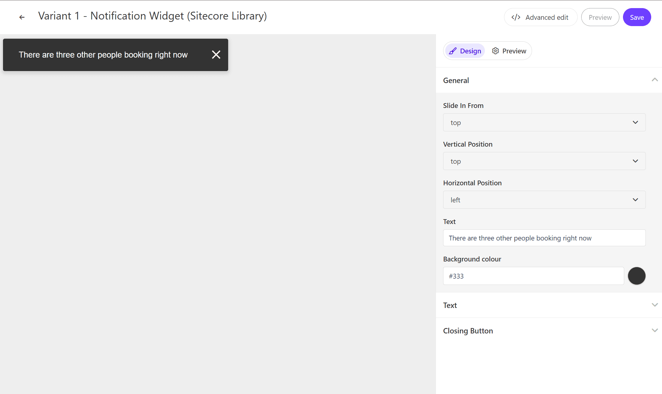662x394 pixels.
Task: Open the Horizontal Position dropdown
Action: (x=544, y=200)
